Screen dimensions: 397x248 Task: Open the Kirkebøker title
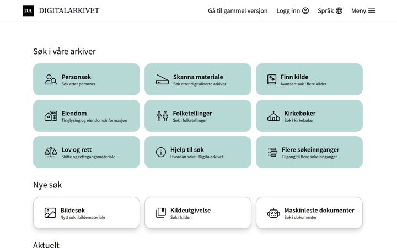[300, 113]
